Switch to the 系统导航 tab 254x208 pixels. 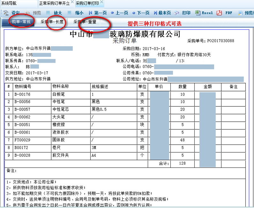click(10, 3)
